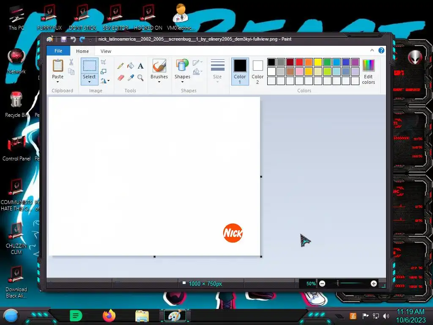Viewport: 433px width, 325px height.
Task: Click the Undo arrow in title bar
Action: click(x=73, y=39)
